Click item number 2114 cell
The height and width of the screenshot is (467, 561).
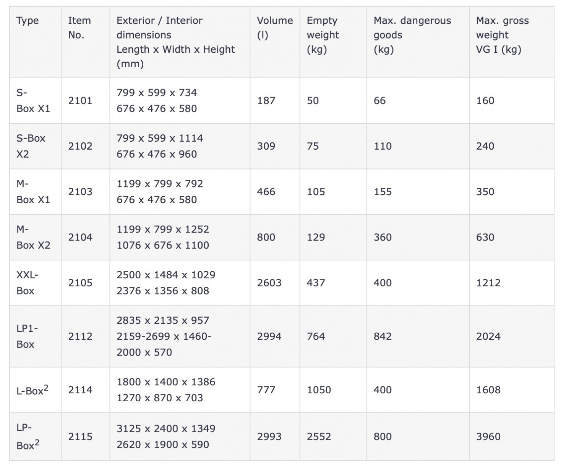(80, 390)
